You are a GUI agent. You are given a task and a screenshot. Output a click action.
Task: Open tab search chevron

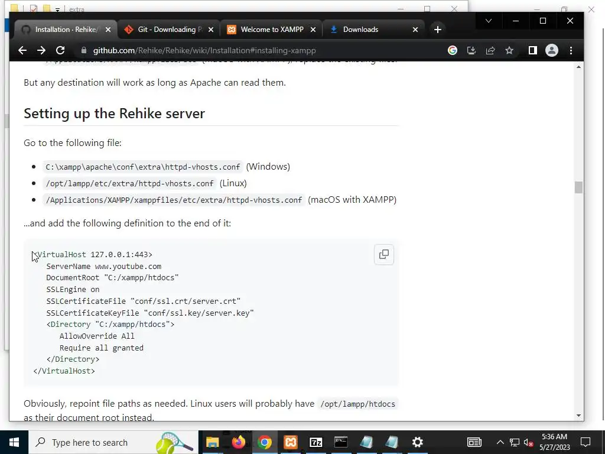(x=489, y=21)
